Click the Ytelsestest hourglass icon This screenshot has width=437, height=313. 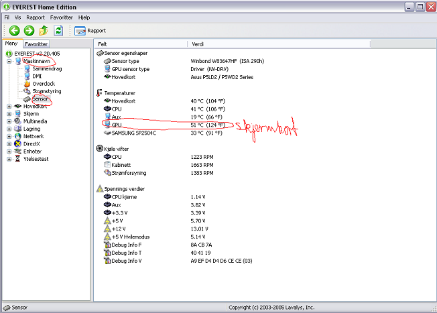18,159
